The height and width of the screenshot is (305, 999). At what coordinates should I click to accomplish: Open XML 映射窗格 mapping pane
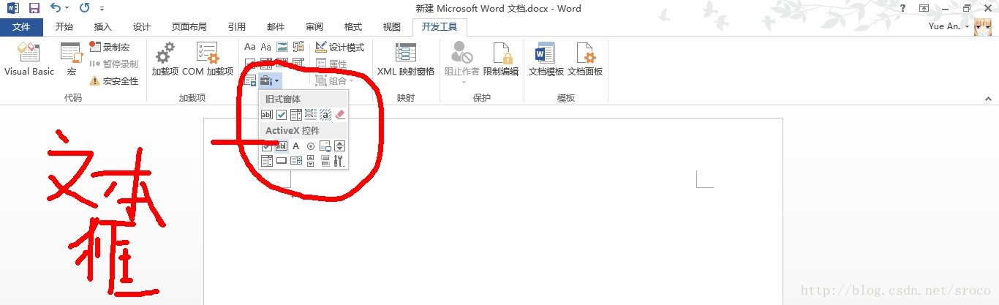(406, 59)
